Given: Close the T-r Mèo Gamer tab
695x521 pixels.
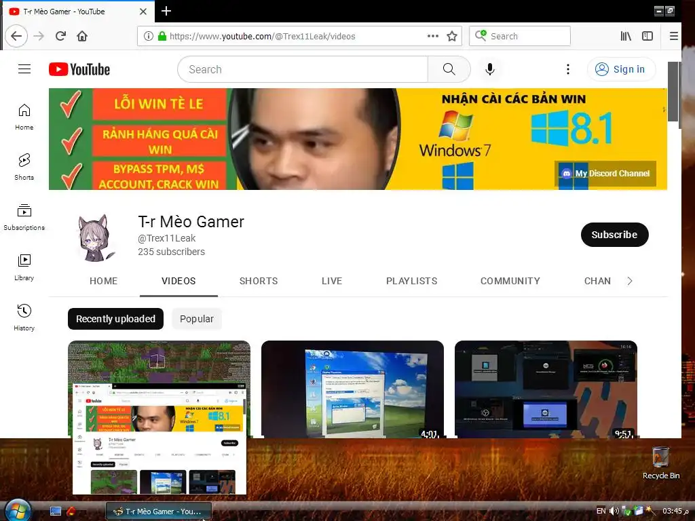Looking at the screenshot, I should point(143,12).
